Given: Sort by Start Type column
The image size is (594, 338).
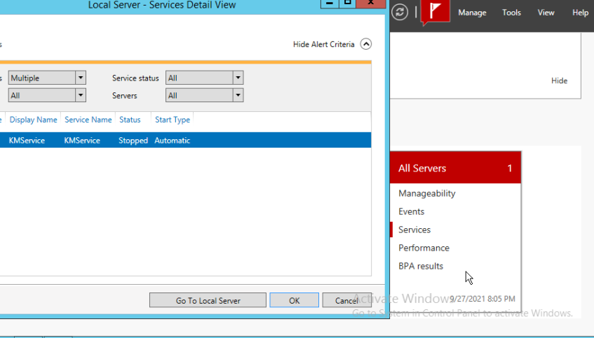Looking at the screenshot, I should pos(173,120).
